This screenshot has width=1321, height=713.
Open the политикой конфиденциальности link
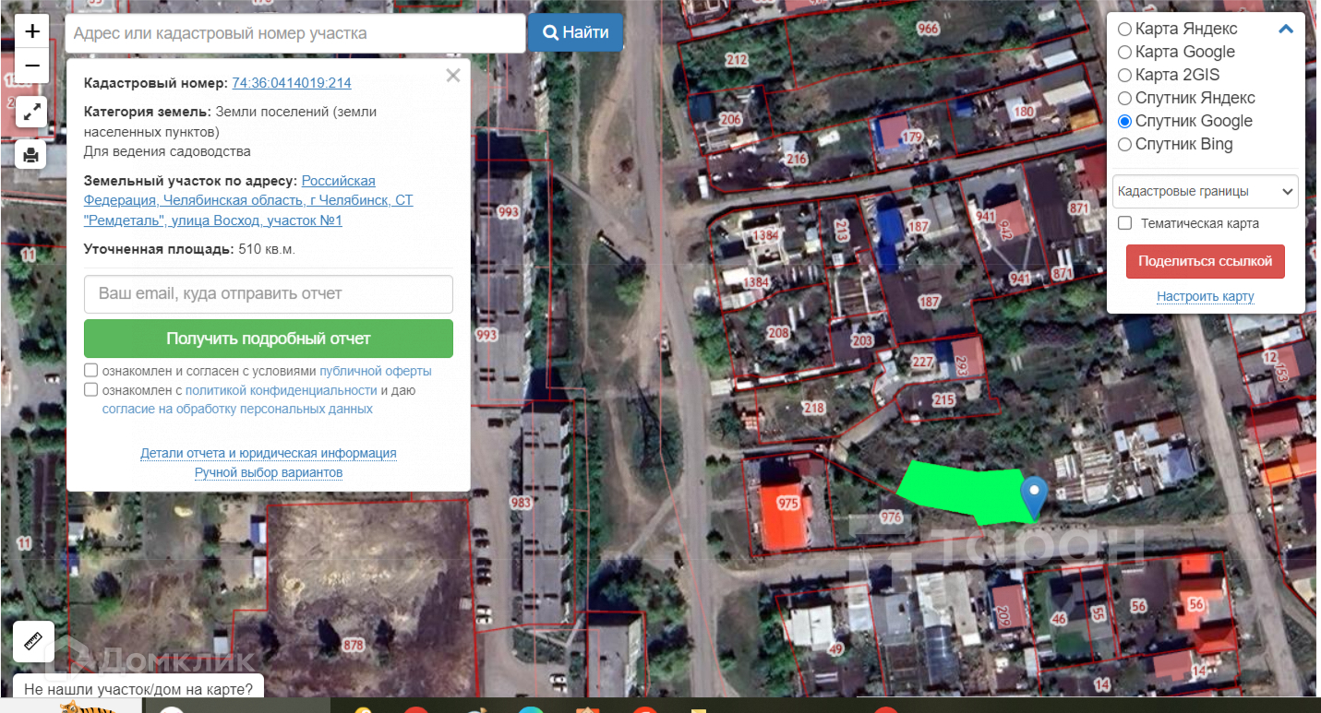[281, 390]
